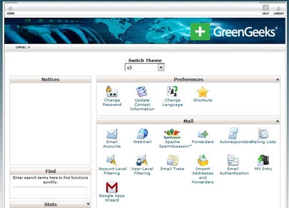Open Email Accounts envelope icon
Viewport: 289px width, 208px height.
[x=112, y=134]
